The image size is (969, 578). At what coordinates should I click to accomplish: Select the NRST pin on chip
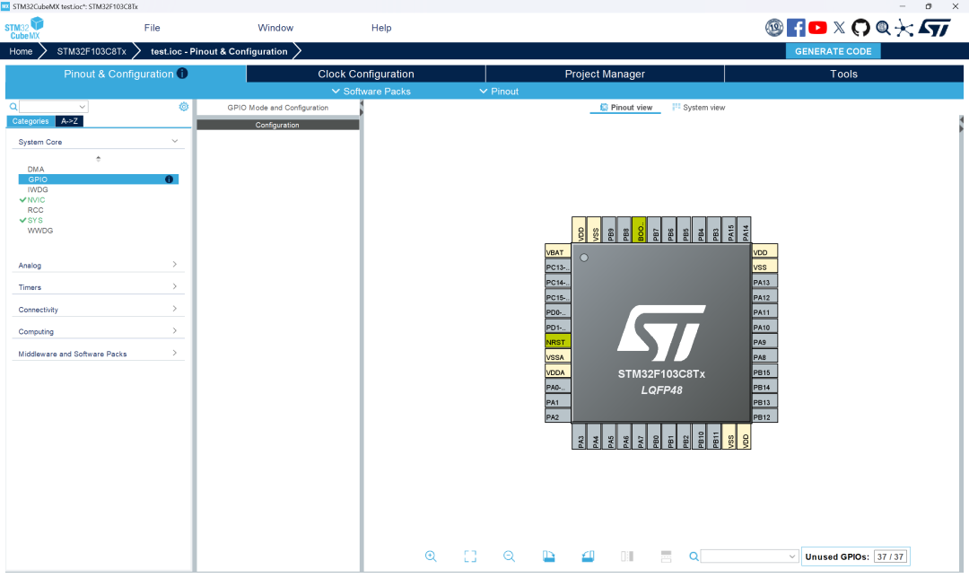[x=557, y=342]
